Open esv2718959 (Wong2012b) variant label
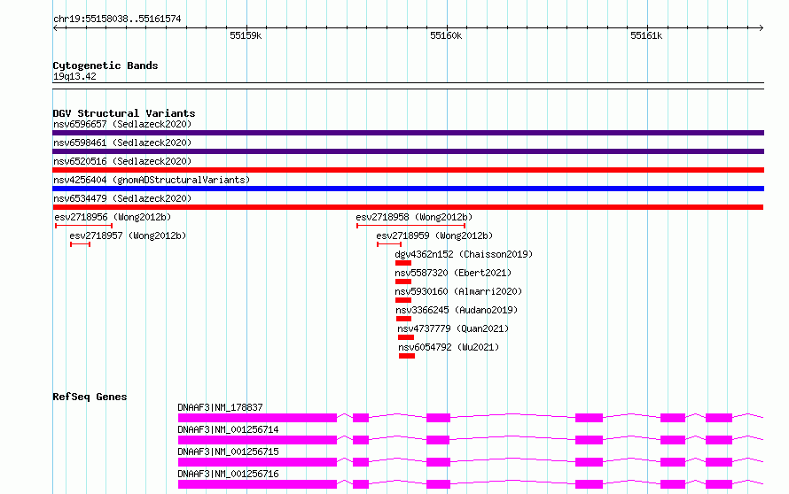 point(434,235)
